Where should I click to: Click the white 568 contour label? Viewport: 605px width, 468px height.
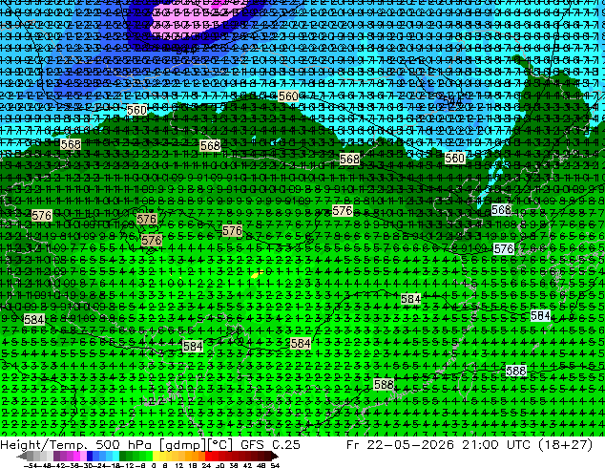[x=501, y=210]
